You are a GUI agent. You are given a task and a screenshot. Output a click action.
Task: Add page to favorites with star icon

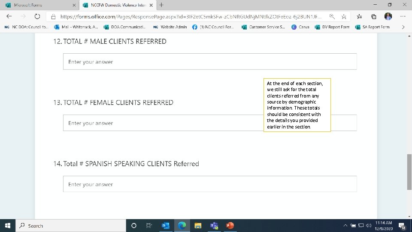click(x=344, y=17)
